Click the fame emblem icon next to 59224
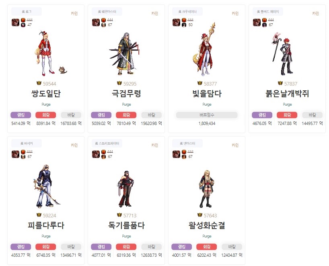The image size is (329, 266). 39,215
